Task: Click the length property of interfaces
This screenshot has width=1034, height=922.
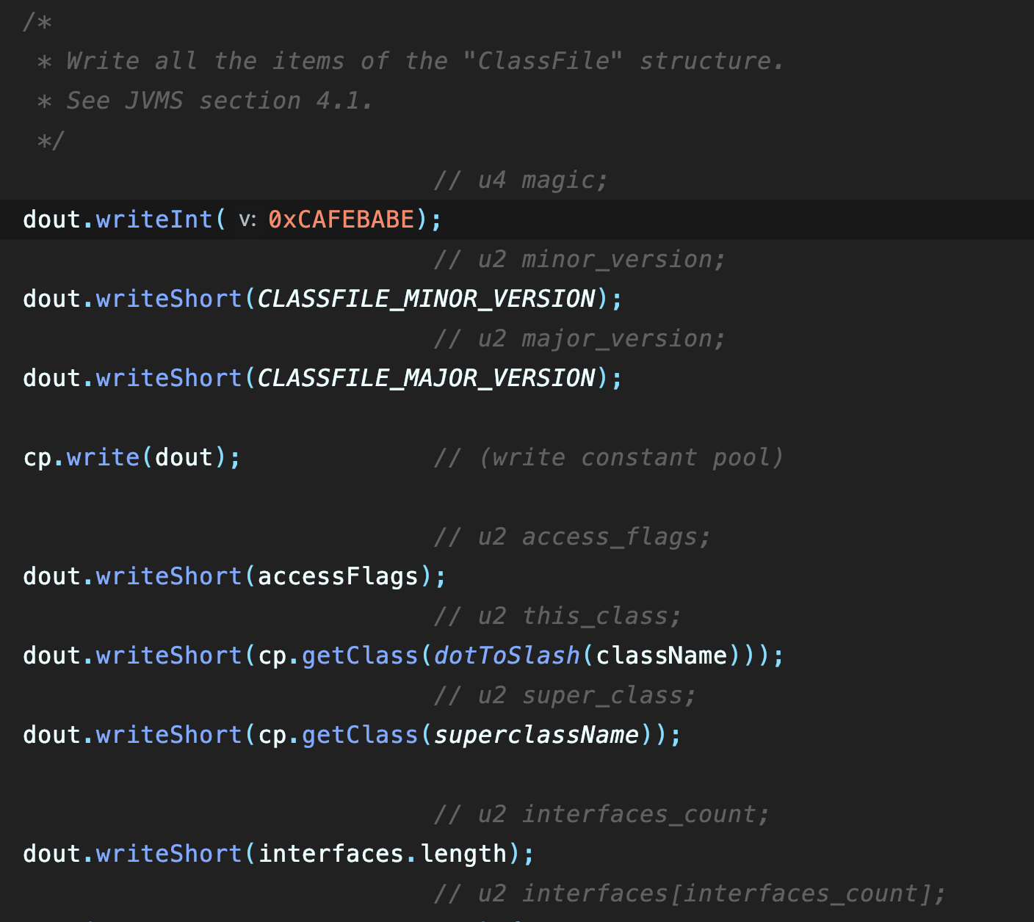Action: [x=463, y=854]
